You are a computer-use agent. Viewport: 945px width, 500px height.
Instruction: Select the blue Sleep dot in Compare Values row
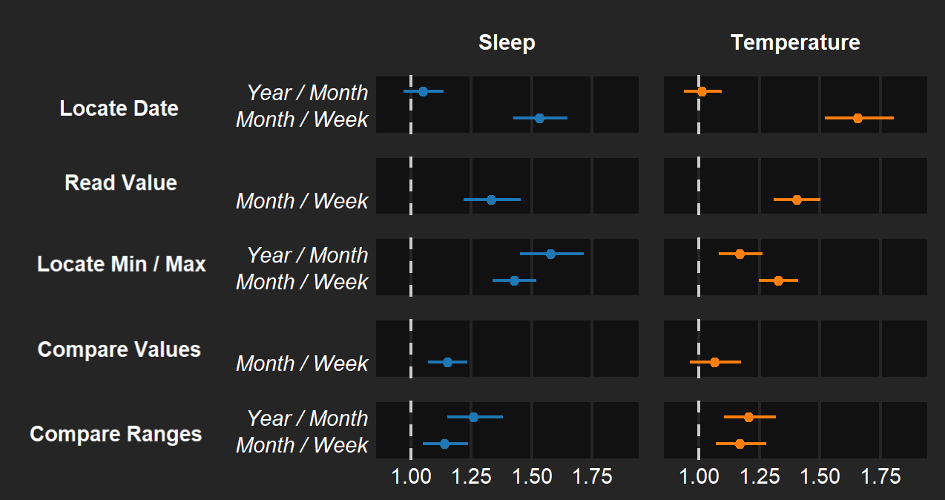447,362
